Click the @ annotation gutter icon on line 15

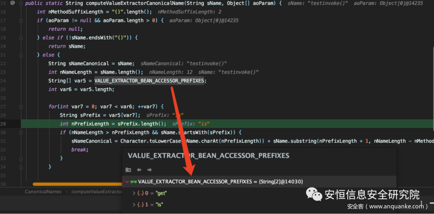(12, 3)
